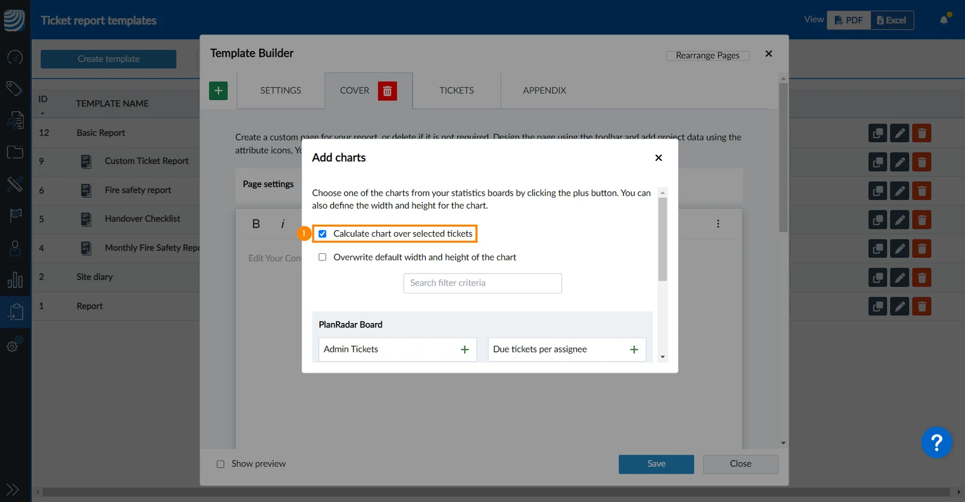Edit the Site diary template
965x502 pixels.
(899, 278)
